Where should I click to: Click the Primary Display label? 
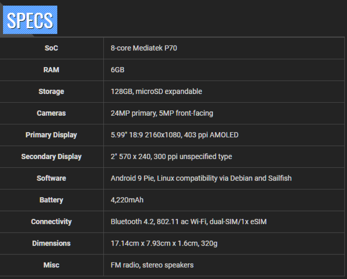(x=51, y=135)
